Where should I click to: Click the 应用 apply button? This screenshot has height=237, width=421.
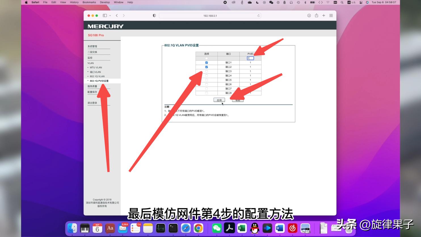coord(219,100)
